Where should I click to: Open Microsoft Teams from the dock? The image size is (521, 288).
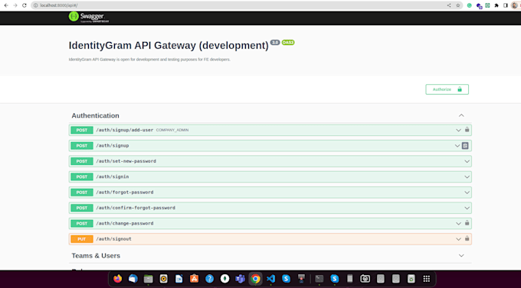(x=240, y=279)
